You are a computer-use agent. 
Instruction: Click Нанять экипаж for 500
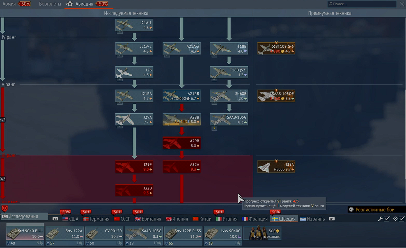(262, 233)
